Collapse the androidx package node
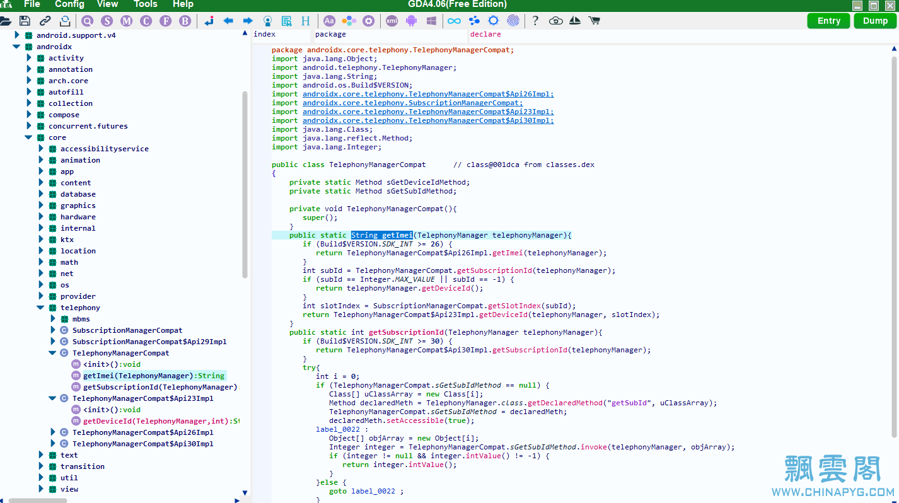Image resolution: width=899 pixels, height=503 pixels. (16, 47)
